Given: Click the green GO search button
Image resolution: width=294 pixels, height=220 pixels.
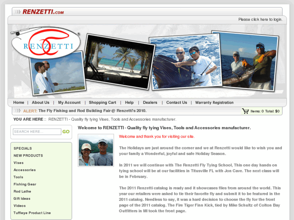Looking at the screenshot, I should (66, 132).
